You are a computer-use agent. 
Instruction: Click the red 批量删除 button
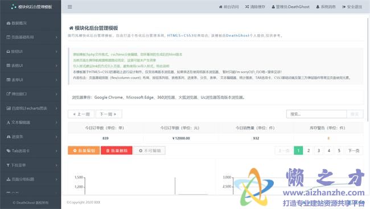coord(117,151)
